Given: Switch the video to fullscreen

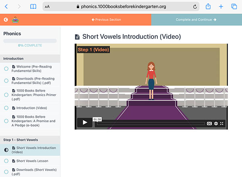Looking at the screenshot, I should [221, 123].
